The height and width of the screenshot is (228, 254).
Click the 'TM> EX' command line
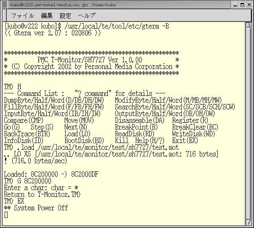click(14, 201)
